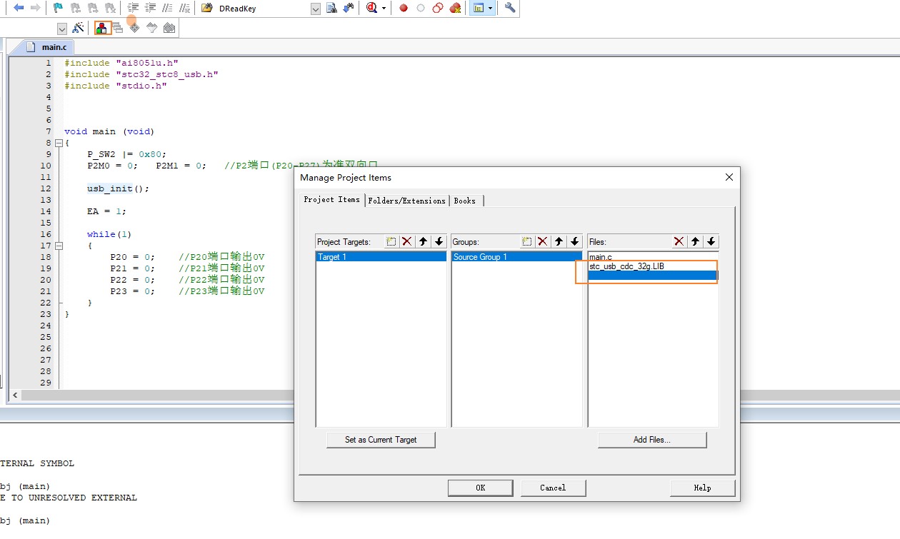Confirm the dialog with OK
The image size is (900, 539).
click(480, 488)
